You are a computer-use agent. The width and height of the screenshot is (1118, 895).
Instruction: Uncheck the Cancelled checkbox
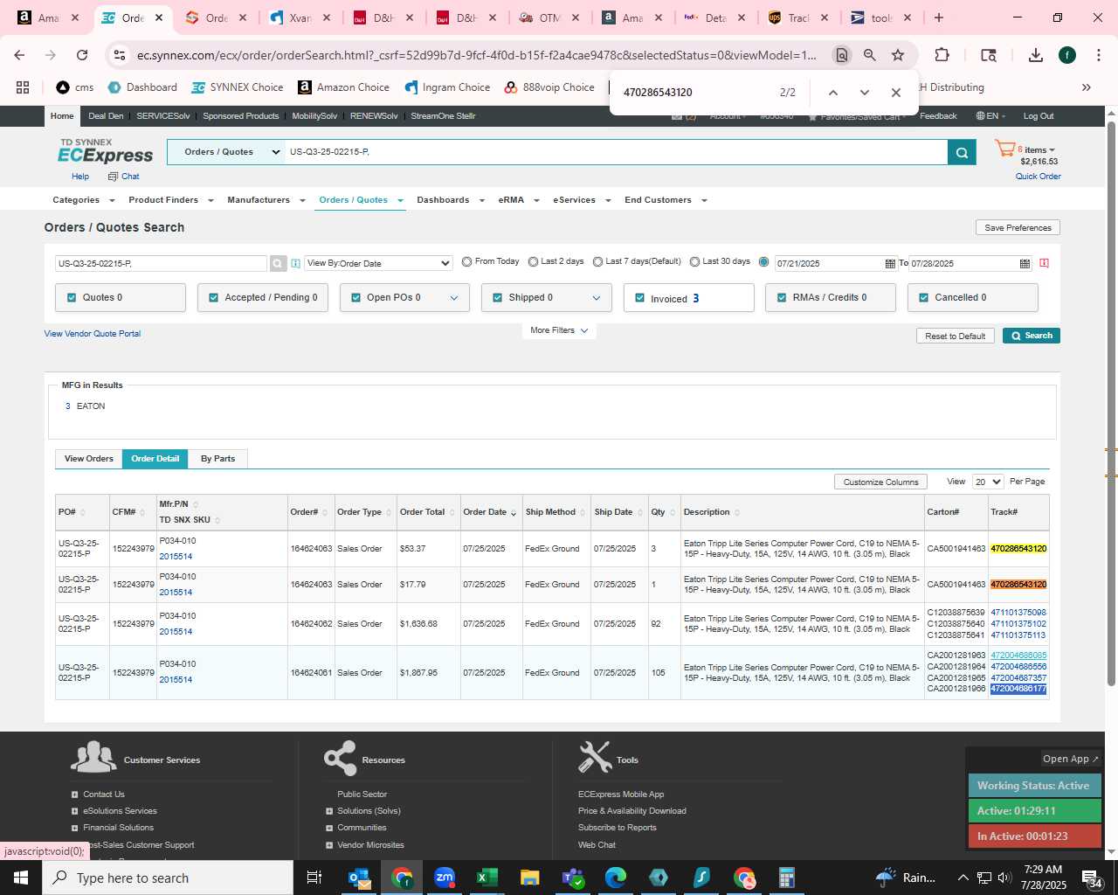pos(923,298)
